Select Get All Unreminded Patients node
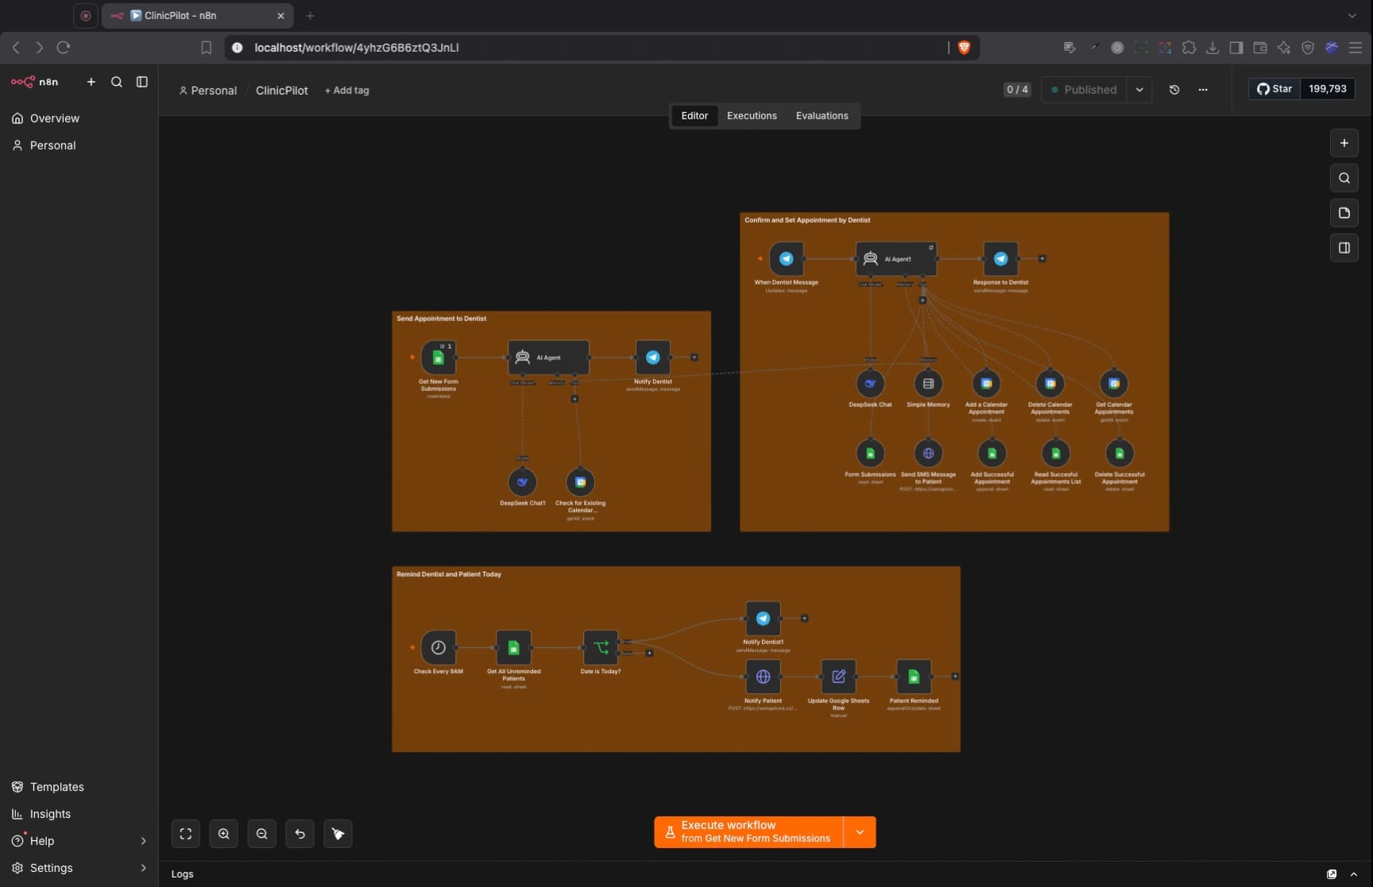1373x887 pixels. coord(513,648)
